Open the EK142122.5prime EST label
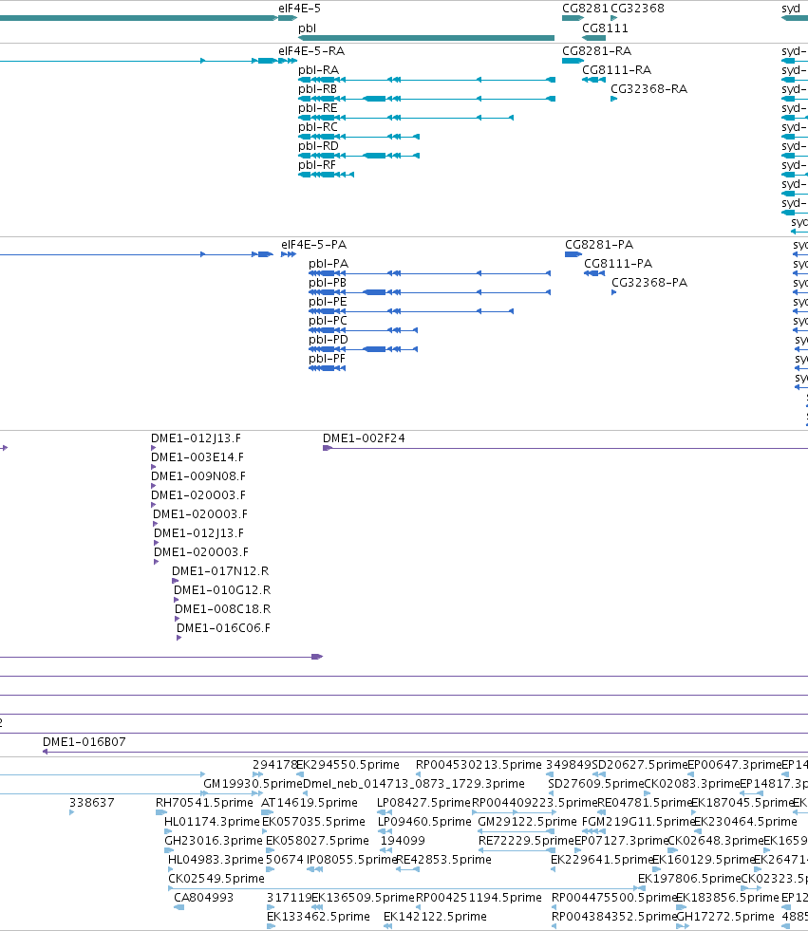The image size is (808, 931). coord(435,917)
